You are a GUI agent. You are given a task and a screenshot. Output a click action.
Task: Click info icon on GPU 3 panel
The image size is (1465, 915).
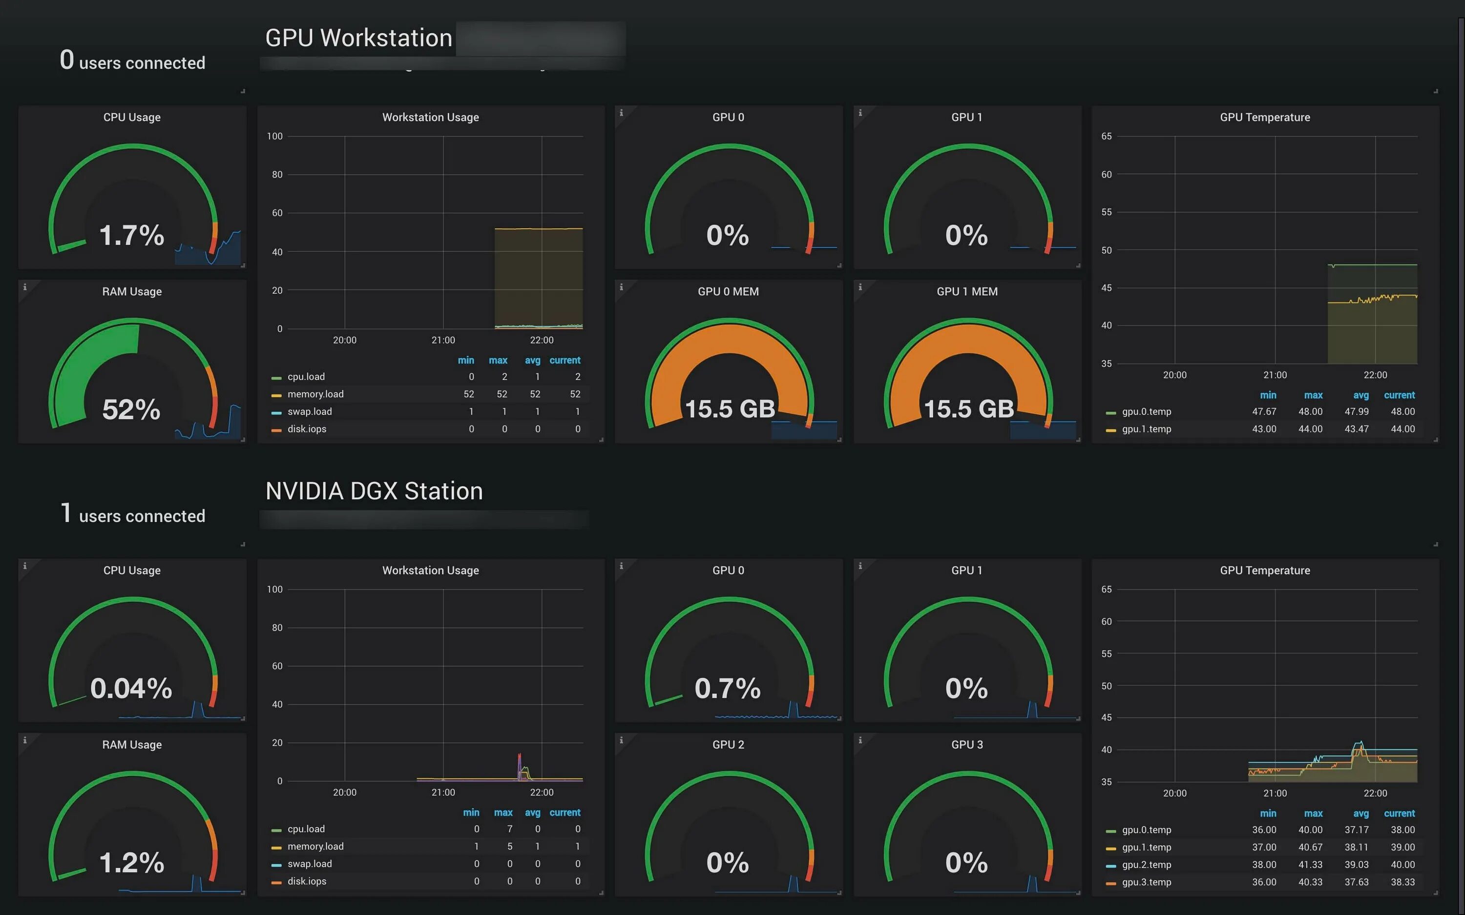[860, 739]
